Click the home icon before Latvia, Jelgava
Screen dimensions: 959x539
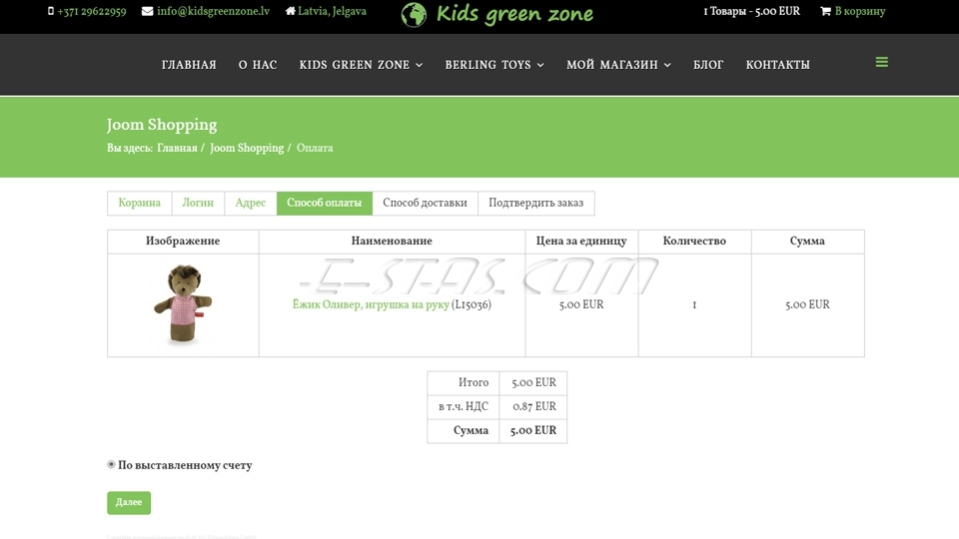pyautogui.click(x=290, y=11)
